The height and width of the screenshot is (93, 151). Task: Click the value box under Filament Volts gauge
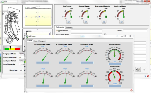click(x=43, y=63)
